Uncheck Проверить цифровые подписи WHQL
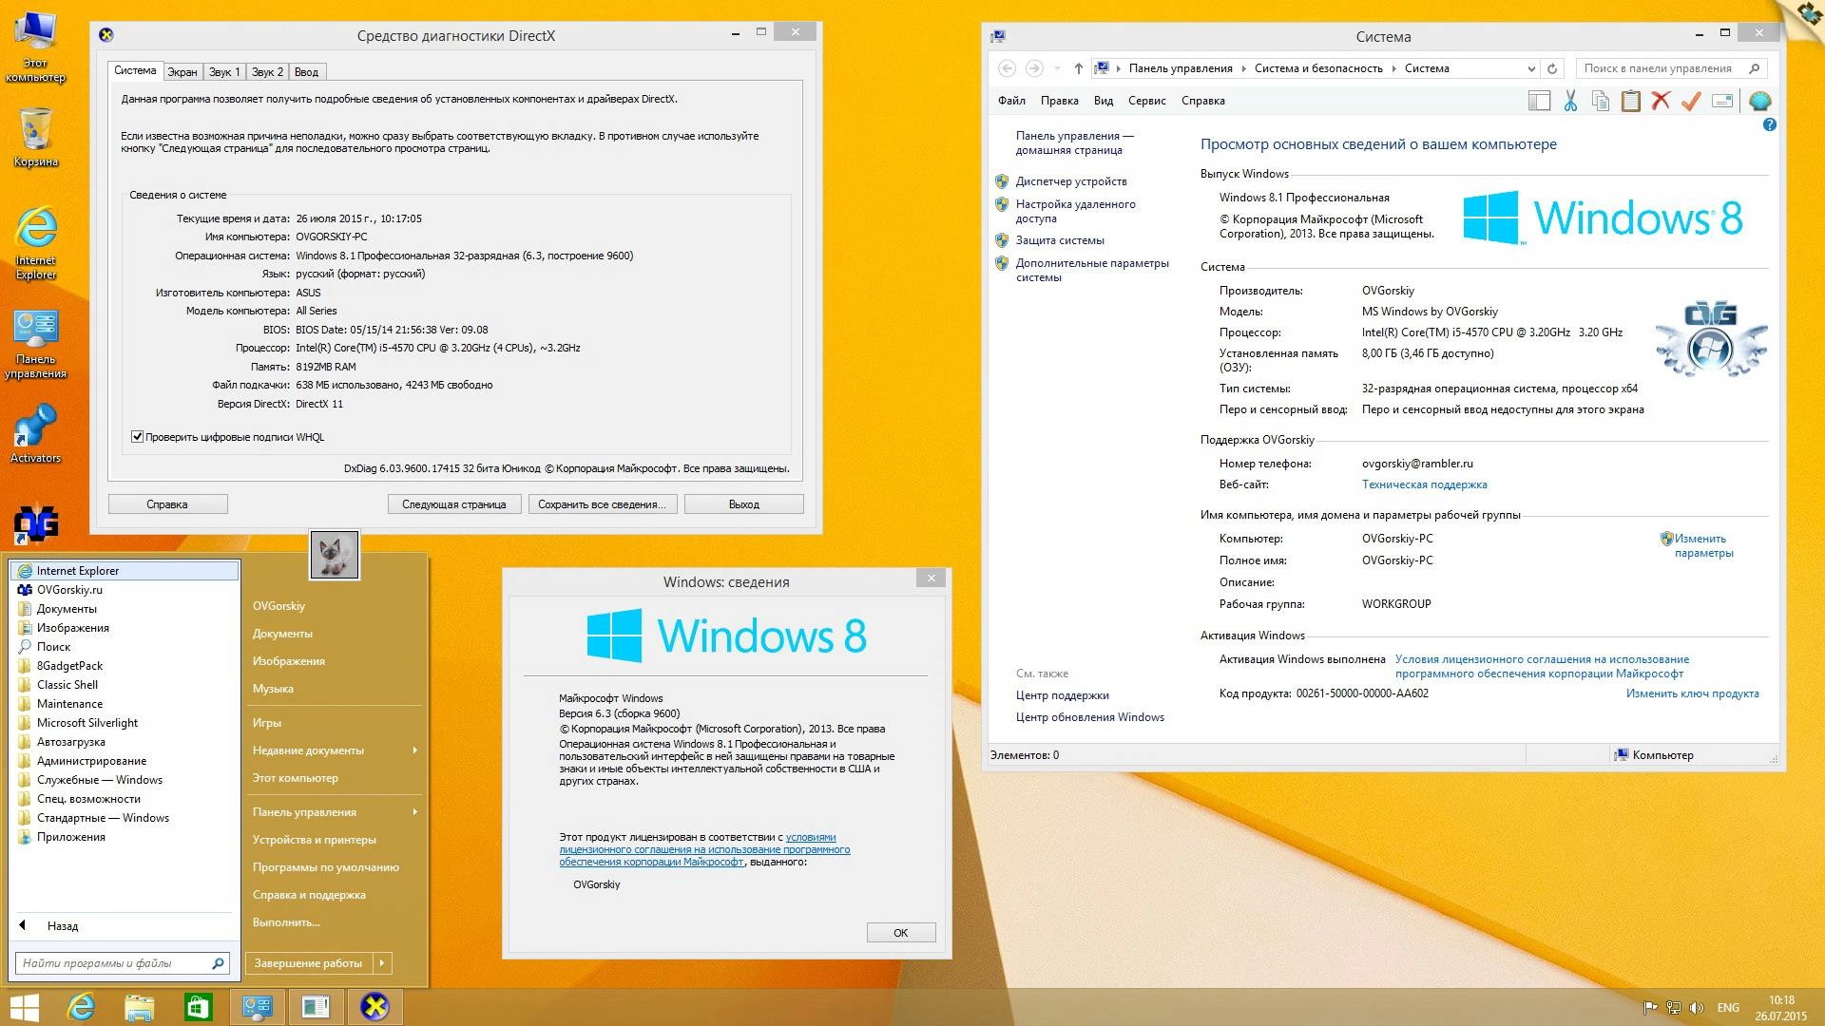 click(136, 437)
